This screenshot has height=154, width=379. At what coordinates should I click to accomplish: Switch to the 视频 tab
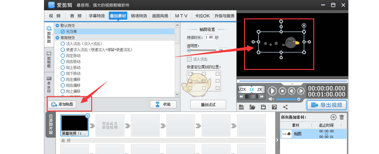point(55,16)
